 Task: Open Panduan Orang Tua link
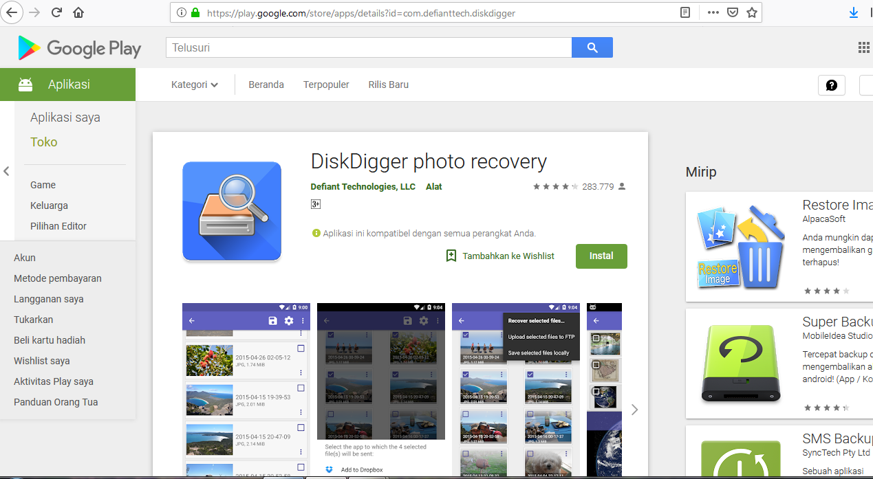56,402
